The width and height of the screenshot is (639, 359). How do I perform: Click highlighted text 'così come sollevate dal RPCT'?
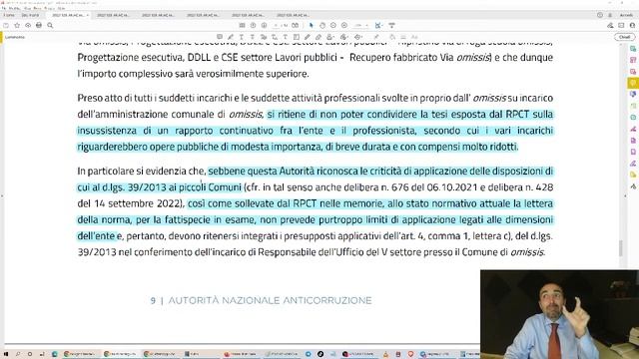(x=253, y=203)
